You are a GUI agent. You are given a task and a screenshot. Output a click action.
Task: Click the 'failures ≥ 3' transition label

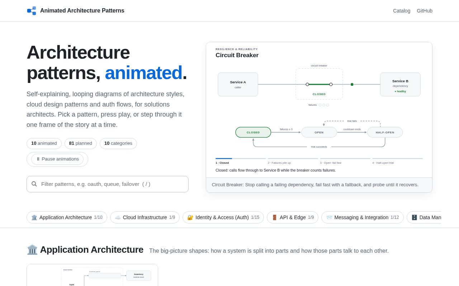click(286, 129)
